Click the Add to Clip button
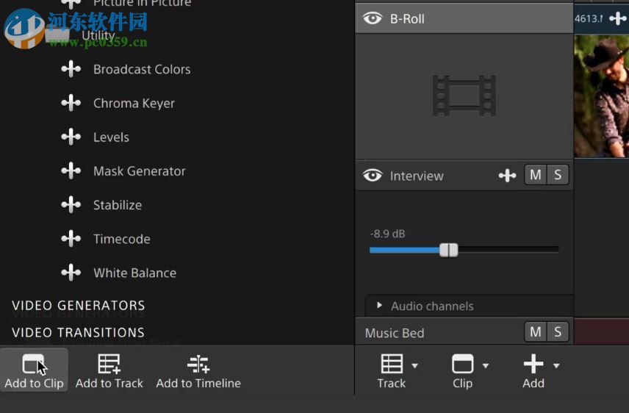The image size is (629, 413). pyautogui.click(x=34, y=371)
